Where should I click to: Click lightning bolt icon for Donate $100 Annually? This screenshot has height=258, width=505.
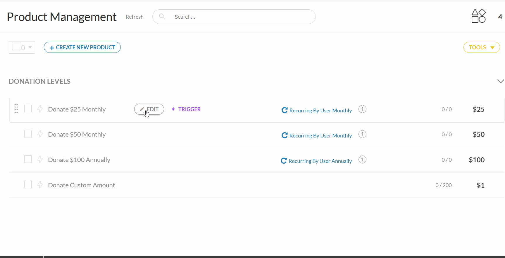tap(40, 159)
